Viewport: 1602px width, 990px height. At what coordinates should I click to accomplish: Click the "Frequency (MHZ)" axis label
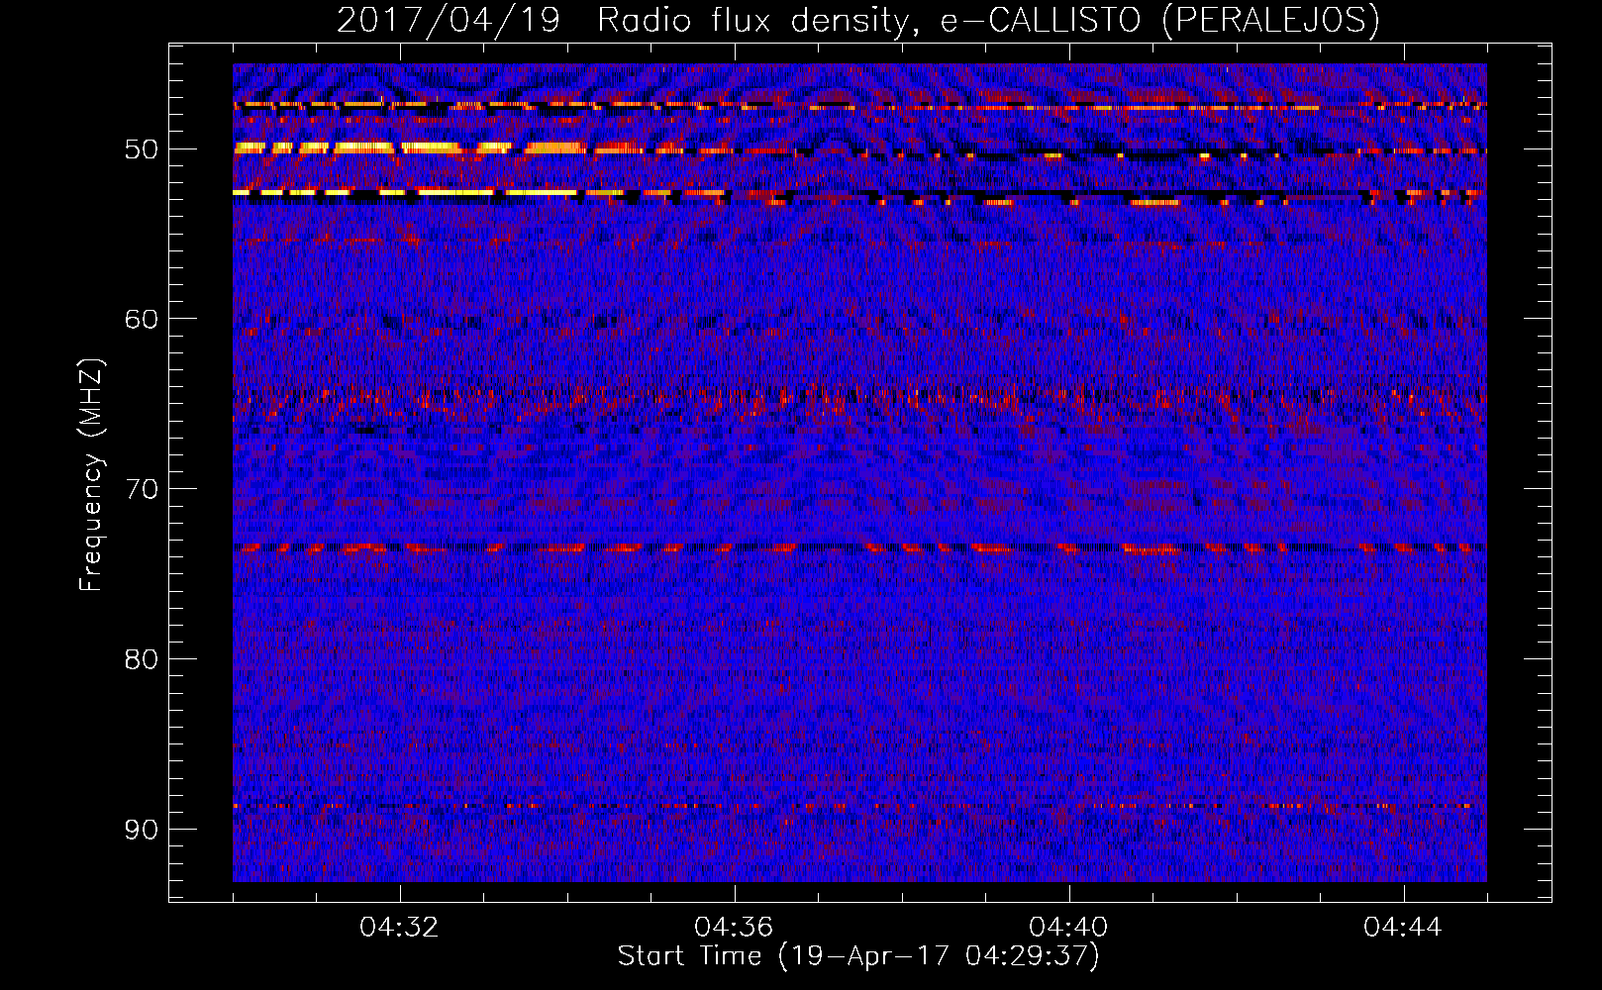coord(91,474)
